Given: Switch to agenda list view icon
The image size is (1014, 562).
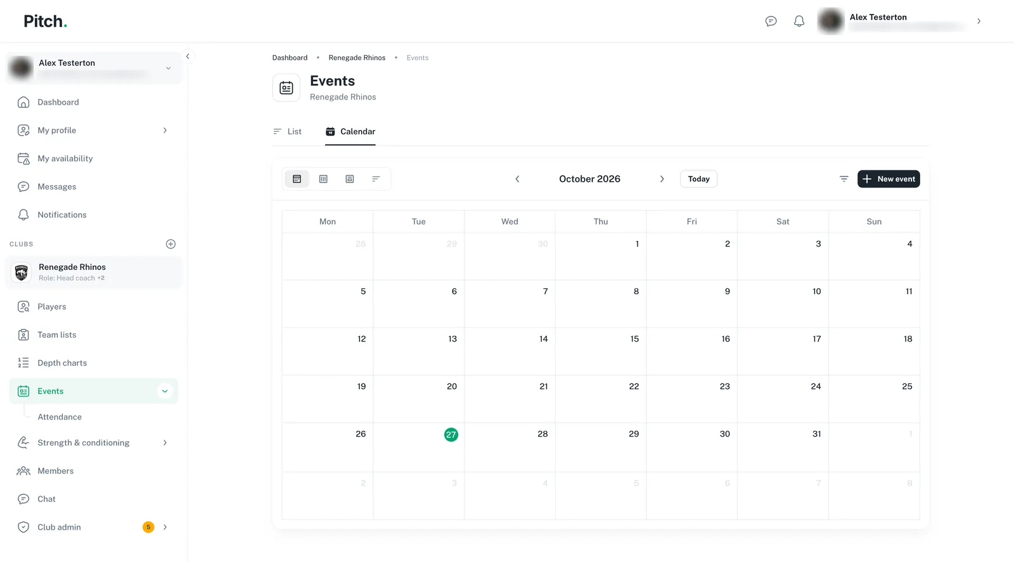Looking at the screenshot, I should point(376,179).
